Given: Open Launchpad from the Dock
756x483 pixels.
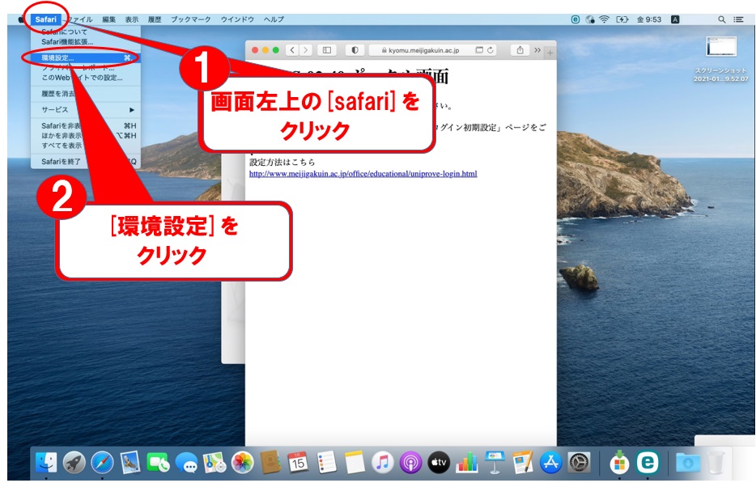Looking at the screenshot, I should tap(74, 462).
